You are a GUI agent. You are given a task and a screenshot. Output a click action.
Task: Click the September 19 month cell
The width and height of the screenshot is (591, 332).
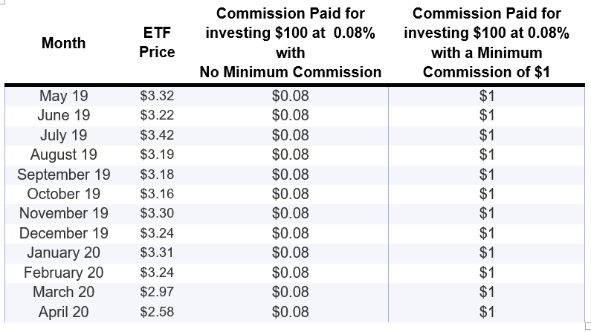click(x=63, y=175)
